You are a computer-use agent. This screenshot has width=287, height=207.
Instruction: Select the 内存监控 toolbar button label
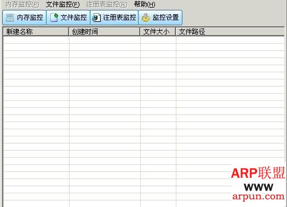pos(30,18)
